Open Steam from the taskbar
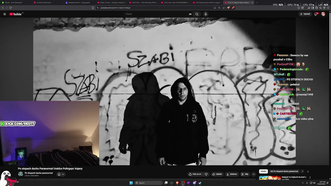 (x=200, y=183)
